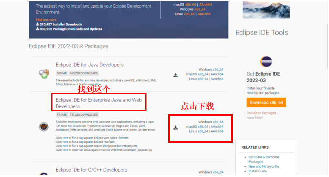Download Enterprise Java macOS AArch64
Screen dimensions: 329x177
click(x=217, y=127)
